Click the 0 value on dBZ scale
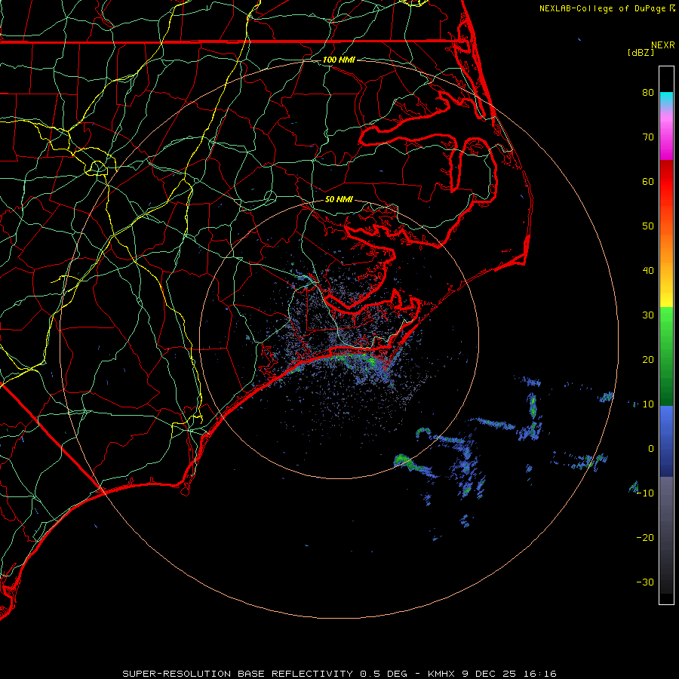This screenshot has width=679, height=679. pos(651,449)
